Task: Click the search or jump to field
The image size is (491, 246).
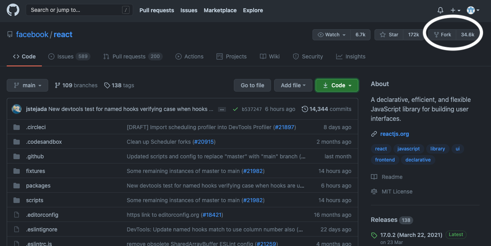Action: pyautogui.click(x=79, y=10)
